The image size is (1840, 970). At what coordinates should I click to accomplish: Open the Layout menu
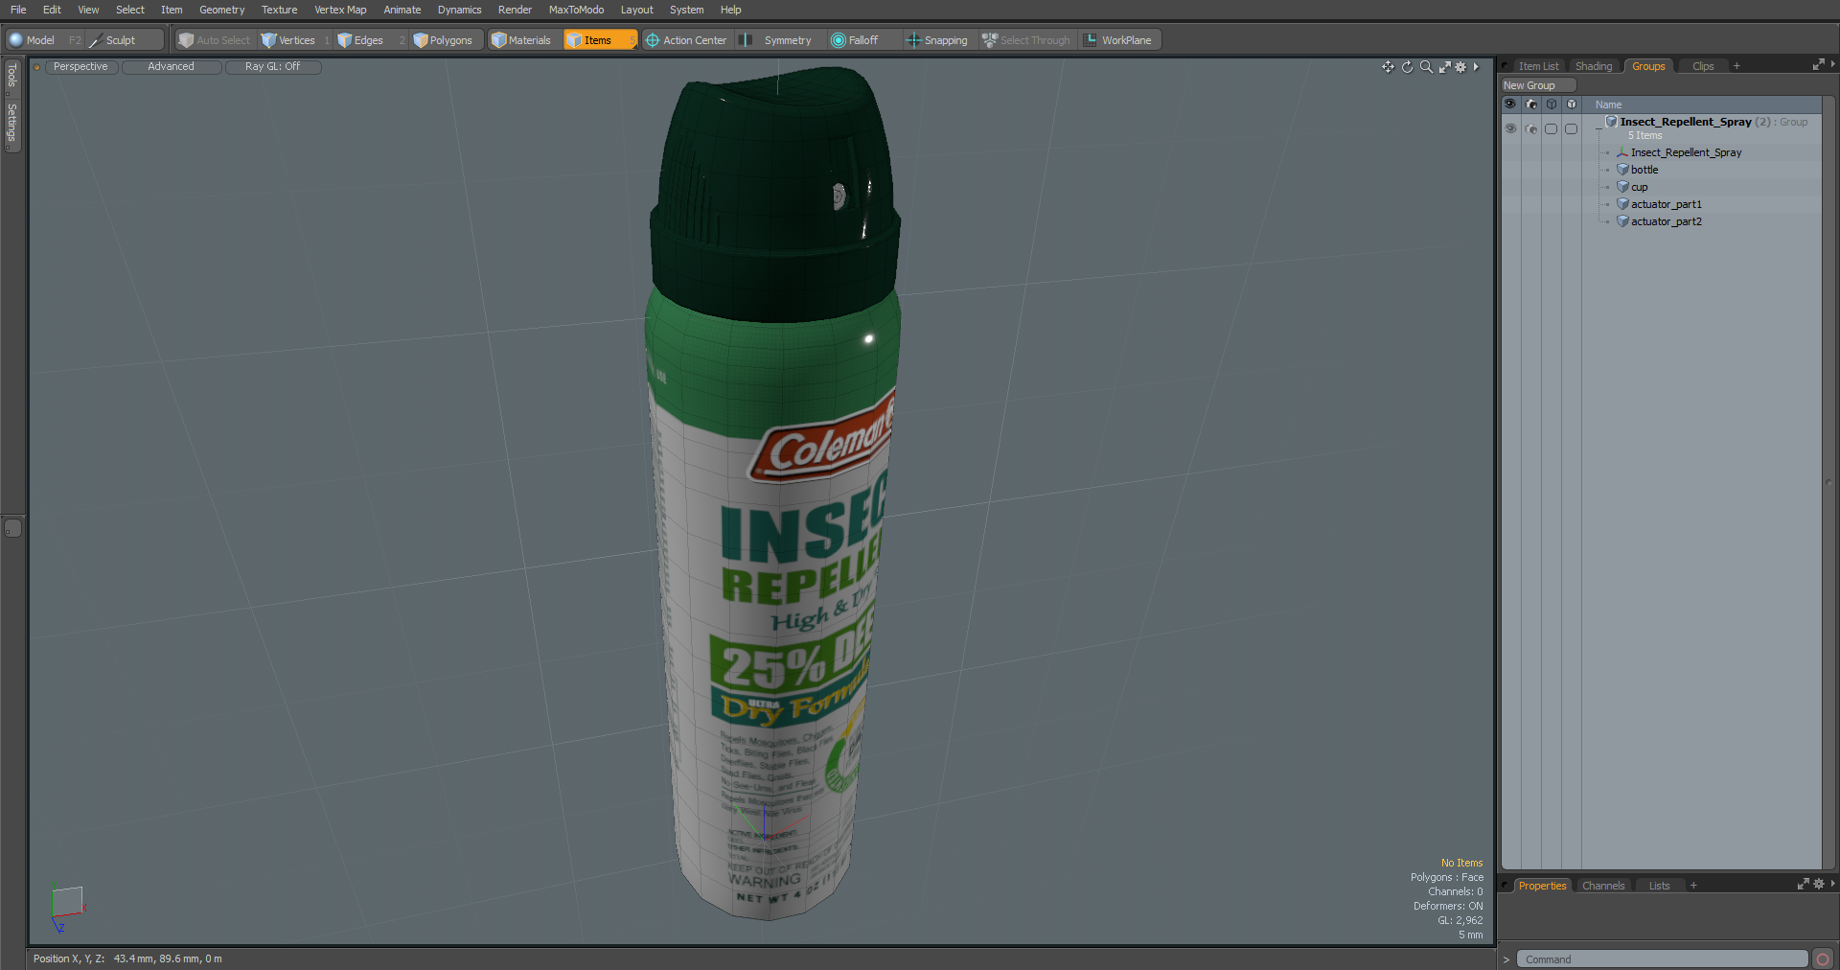coord(636,10)
